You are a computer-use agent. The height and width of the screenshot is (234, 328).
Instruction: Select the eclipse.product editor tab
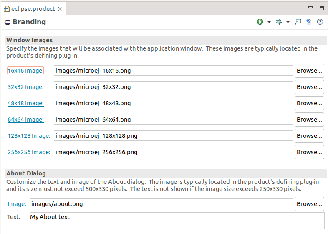[x=33, y=9]
